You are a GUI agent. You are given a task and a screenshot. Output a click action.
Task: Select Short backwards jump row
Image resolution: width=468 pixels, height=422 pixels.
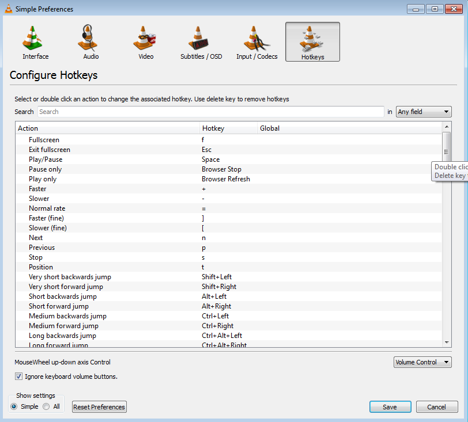pyautogui.click(x=229, y=296)
